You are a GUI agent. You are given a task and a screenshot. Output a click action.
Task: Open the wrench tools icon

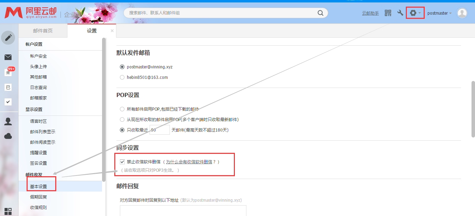pos(400,13)
